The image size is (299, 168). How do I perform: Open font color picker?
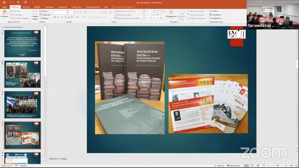point(84,17)
